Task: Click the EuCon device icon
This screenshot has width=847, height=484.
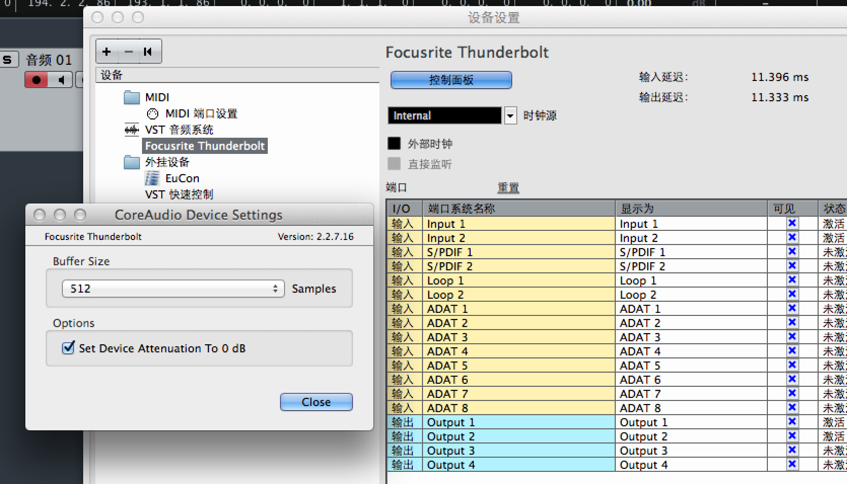Action: point(152,178)
